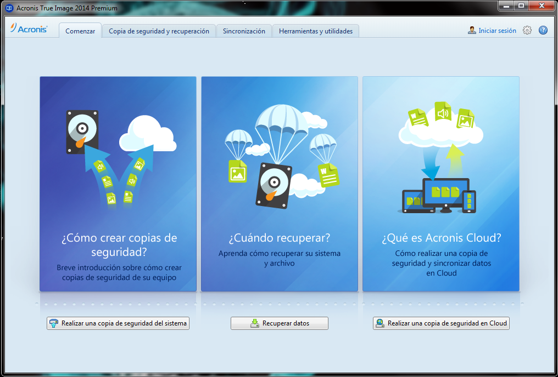
Task: Open the ¿Cuándo recuperar? card
Action: click(280, 184)
